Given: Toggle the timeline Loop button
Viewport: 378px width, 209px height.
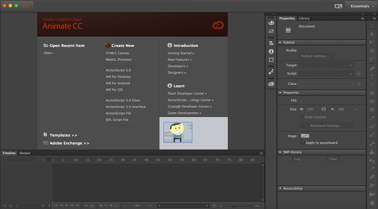Looking at the screenshot, I should click(x=92, y=206).
